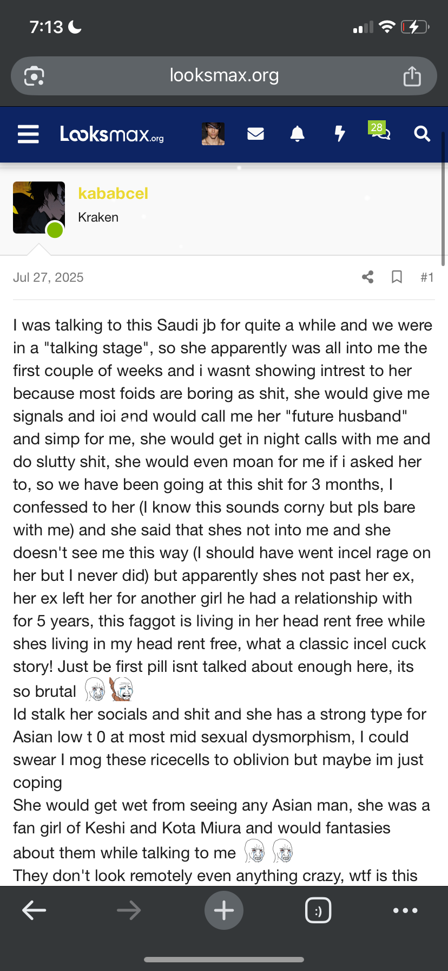This screenshot has height=971, width=448.
Task: Open the alerts bell icon
Action: (298, 134)
